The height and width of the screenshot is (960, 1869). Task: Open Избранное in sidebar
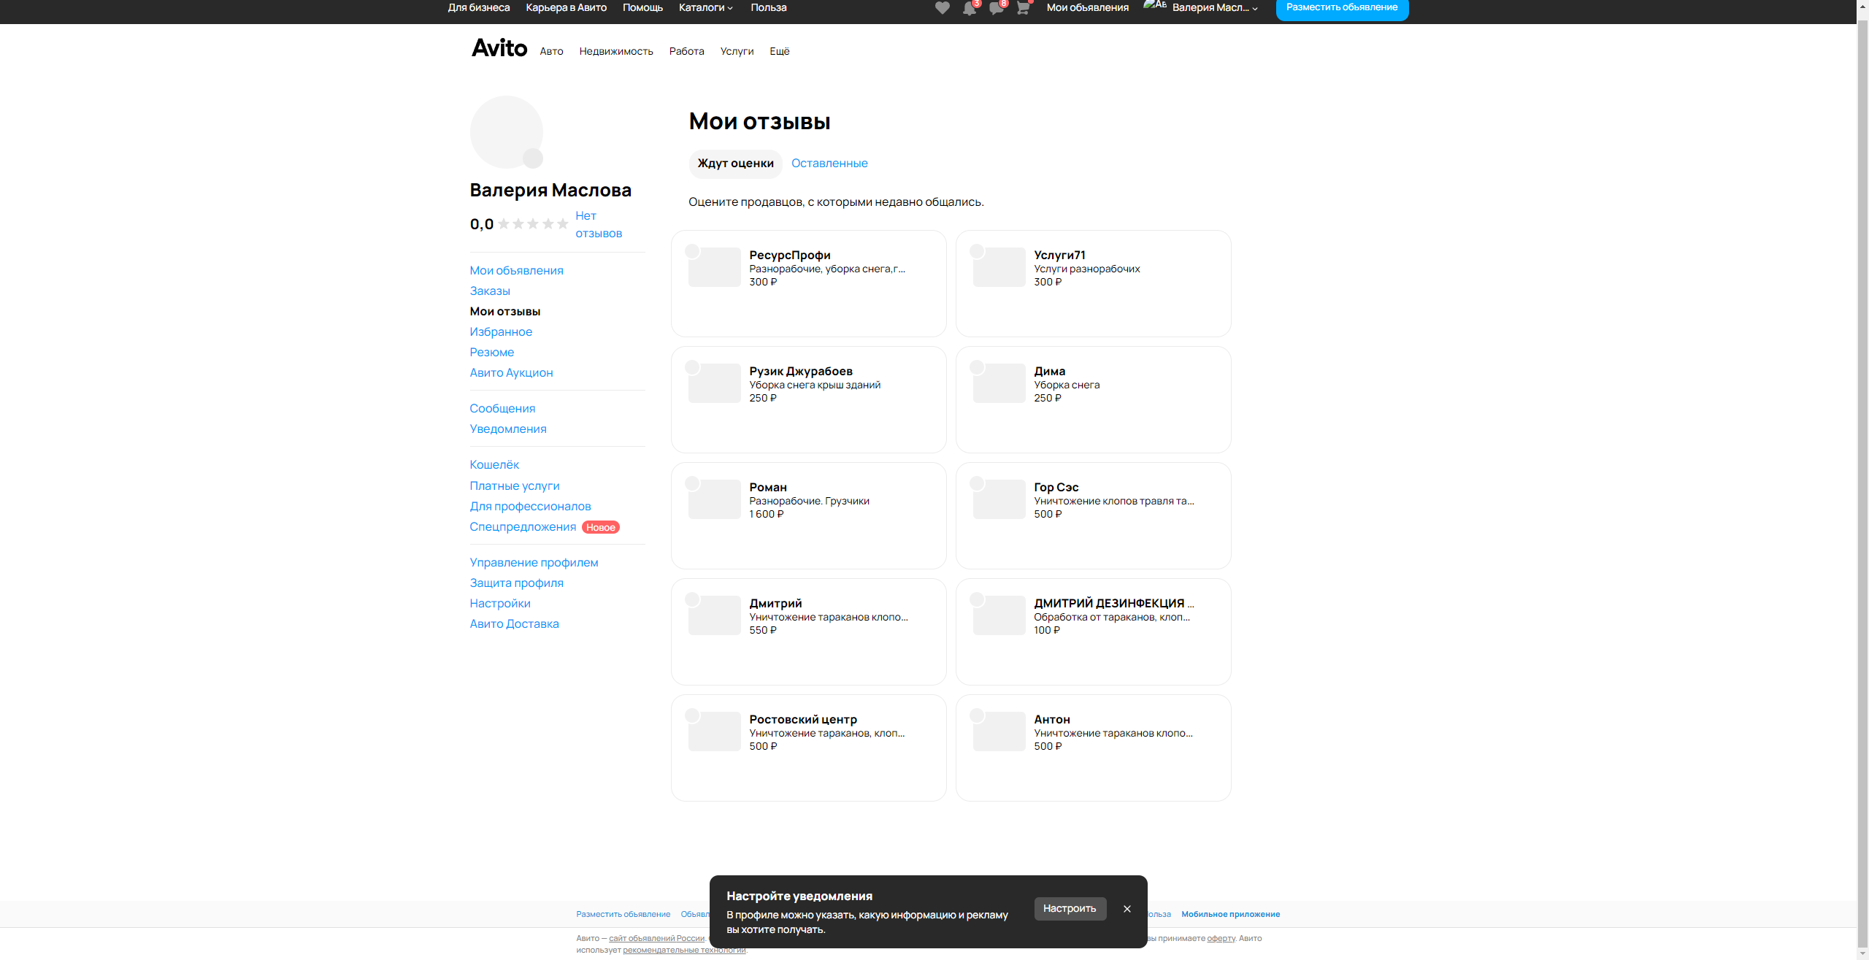pyautogui.click(x=501, y=331)
